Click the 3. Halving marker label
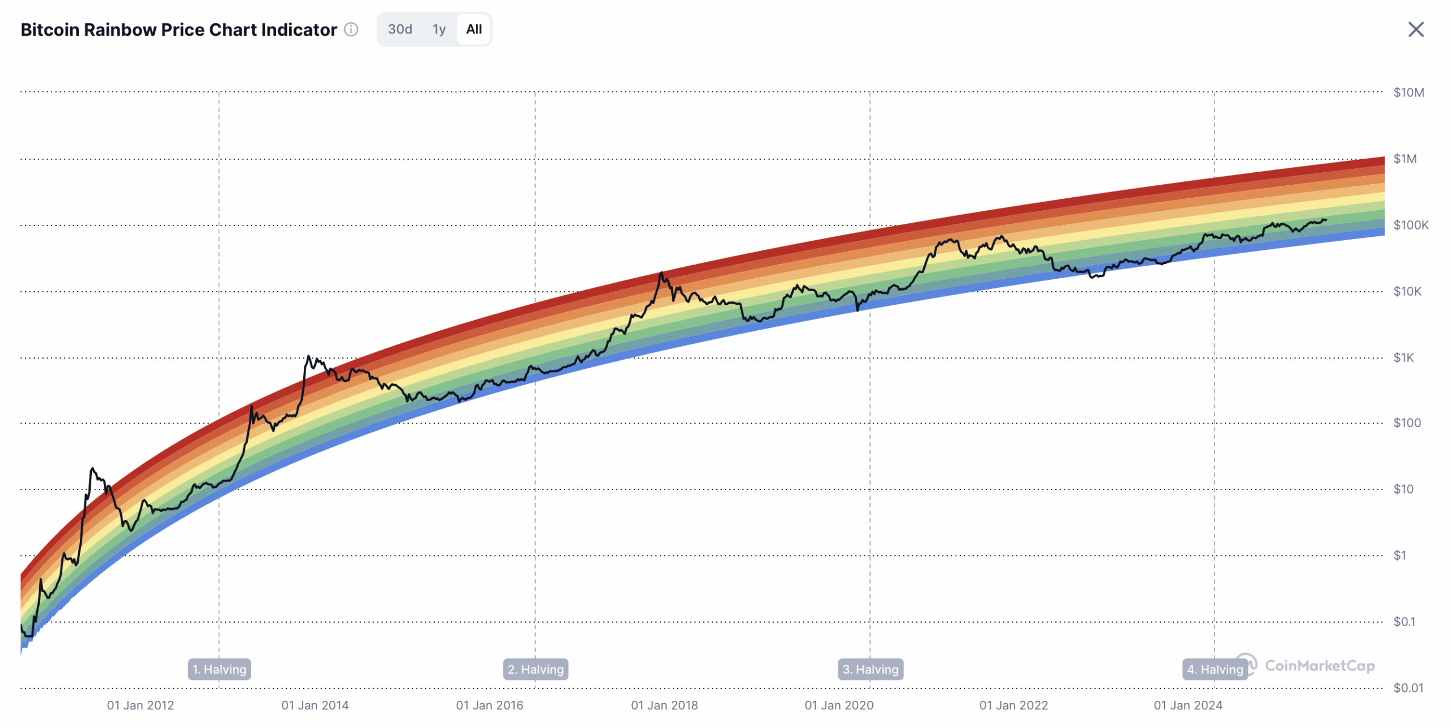 point(871,669)
